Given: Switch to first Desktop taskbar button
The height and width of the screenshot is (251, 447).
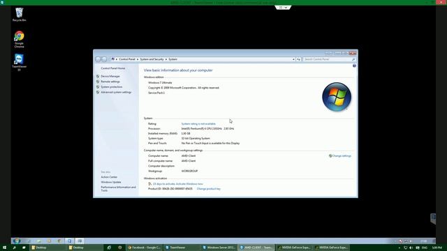Looking at the screenshot, I should (48, 248).
